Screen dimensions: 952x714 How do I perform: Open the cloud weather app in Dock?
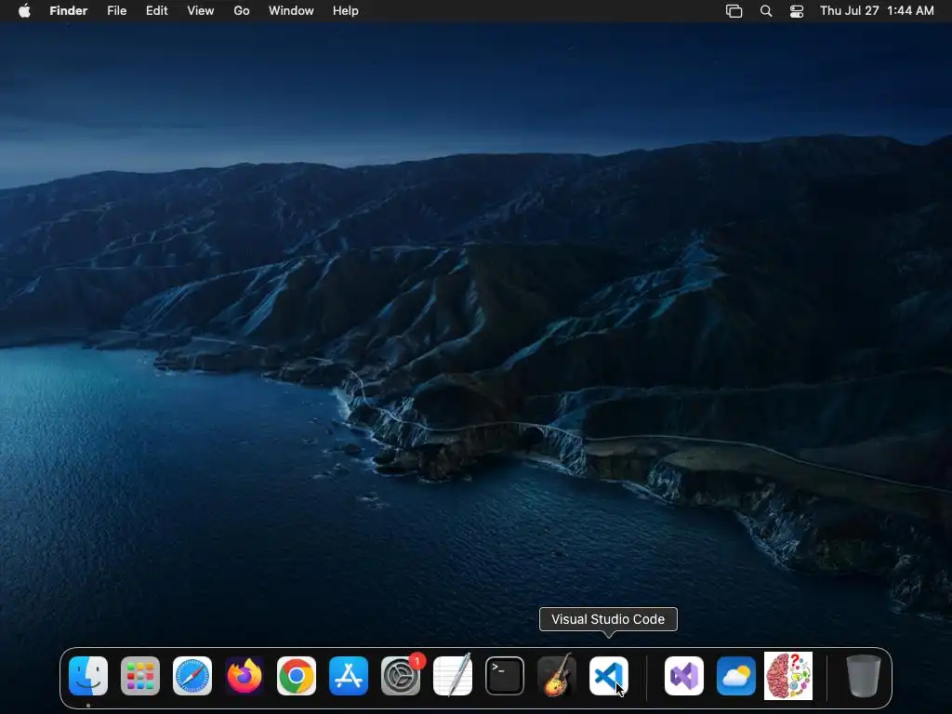736,677
